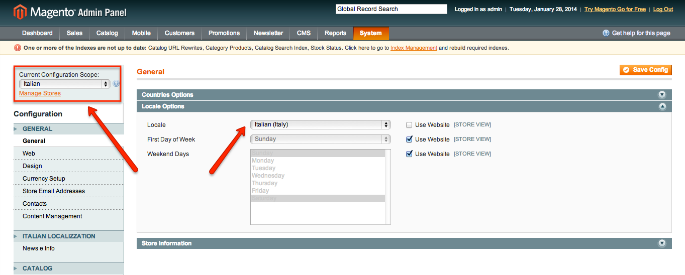The image size is (685, 275).
Task: Select Wednesday in the Weekend Days list
Action: pyautogui.click(x=318, y=176)
